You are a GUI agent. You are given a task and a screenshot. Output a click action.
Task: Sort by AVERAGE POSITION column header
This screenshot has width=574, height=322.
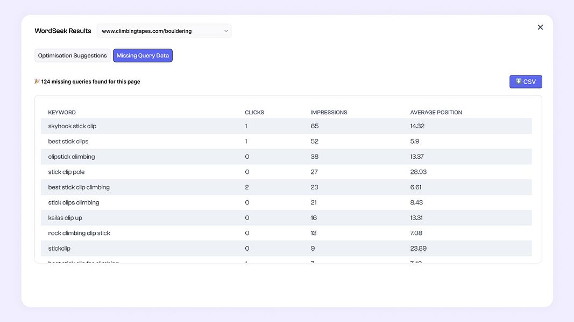(436, 113)
